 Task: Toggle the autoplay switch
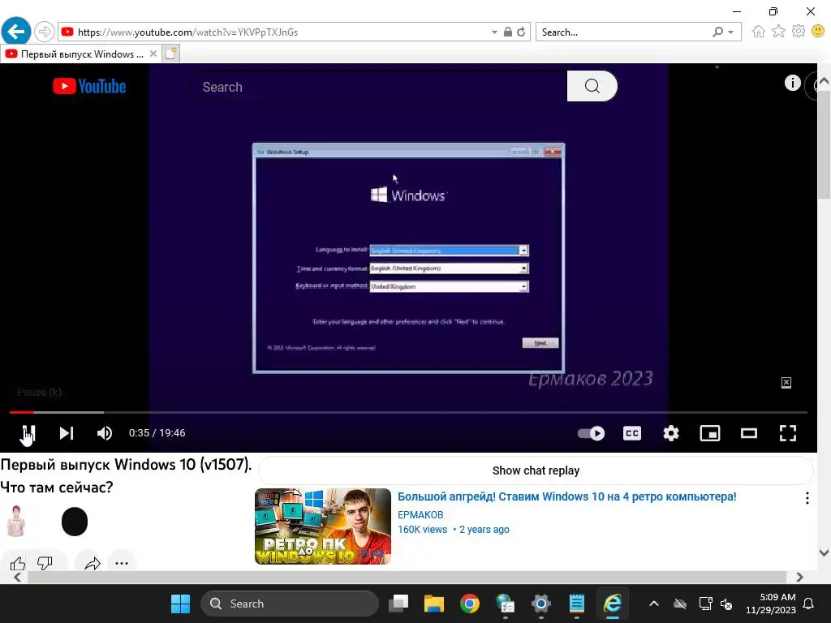click(591, 433)
